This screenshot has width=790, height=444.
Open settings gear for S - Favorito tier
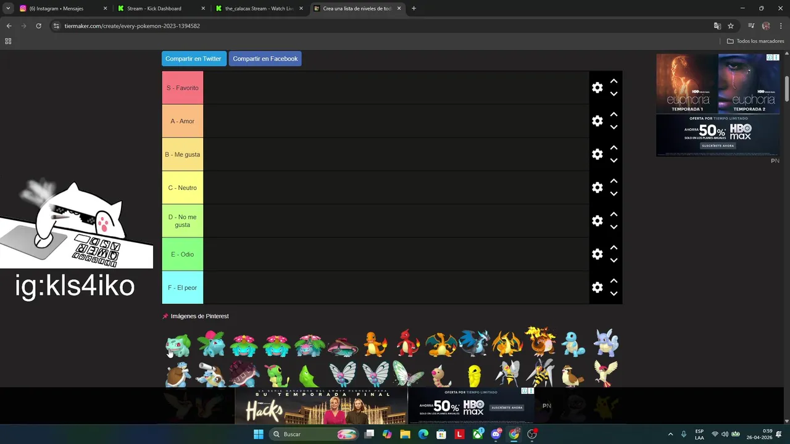(x=597, y=88)
